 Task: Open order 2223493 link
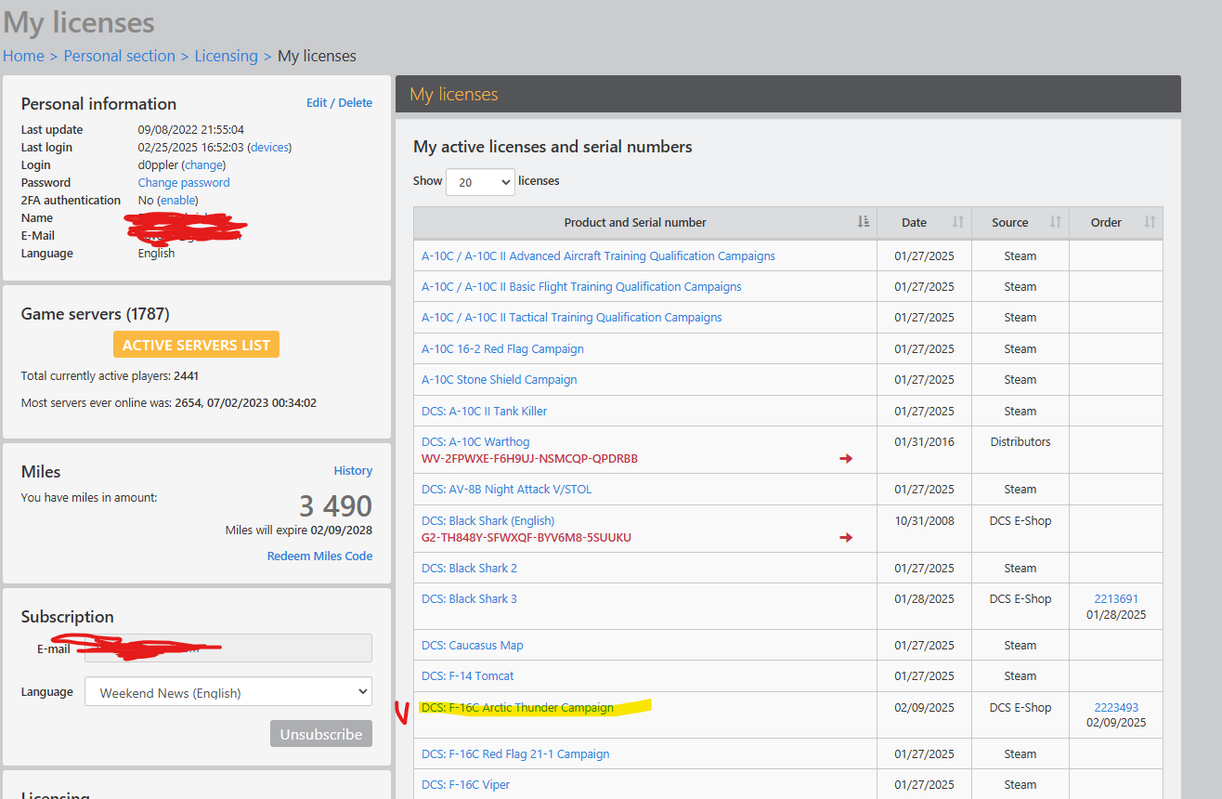1116,708
